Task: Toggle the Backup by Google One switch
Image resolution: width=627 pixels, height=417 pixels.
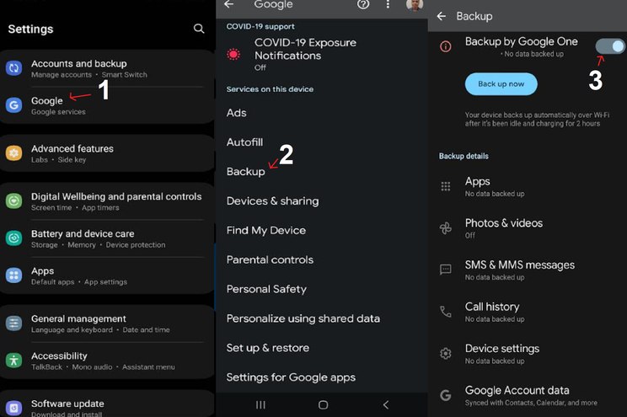Action: (610, 46)
